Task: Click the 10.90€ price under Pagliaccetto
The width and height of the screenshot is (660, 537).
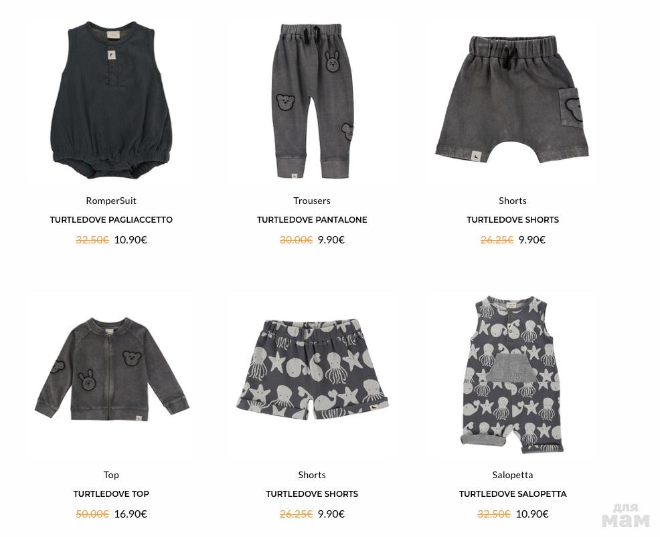Action: 131,239
